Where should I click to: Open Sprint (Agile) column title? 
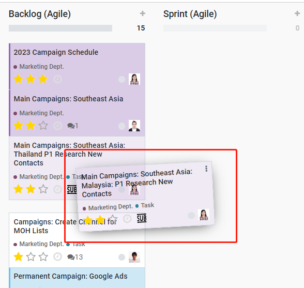click(x=190, y=14)
